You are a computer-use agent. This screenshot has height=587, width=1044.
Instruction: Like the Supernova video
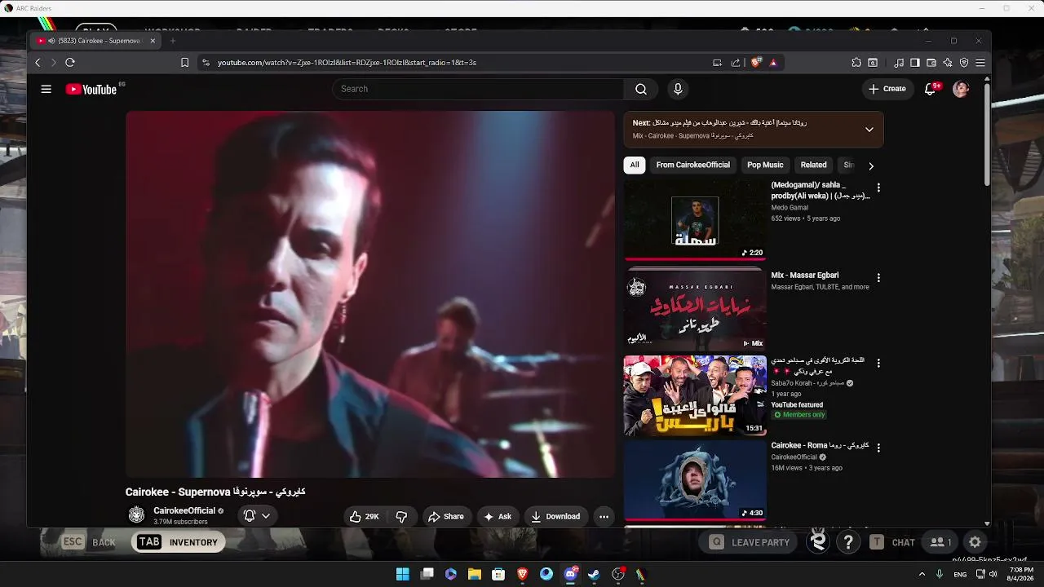tap(365, 517)
